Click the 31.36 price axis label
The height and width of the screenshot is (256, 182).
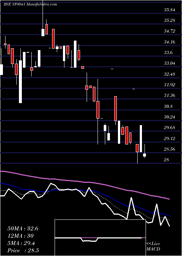click(x=170, y=95)
